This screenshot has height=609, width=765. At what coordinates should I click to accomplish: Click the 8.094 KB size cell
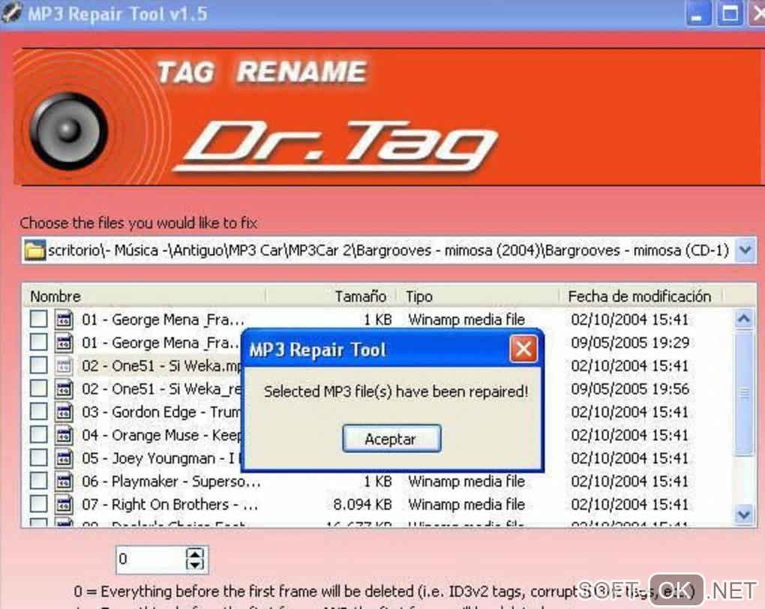click(362, 503)
